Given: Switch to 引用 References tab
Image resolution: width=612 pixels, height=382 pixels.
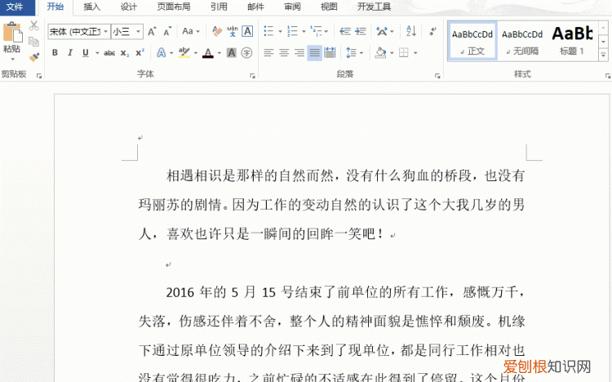Looking at the screenshot, I should coord(219,7).
